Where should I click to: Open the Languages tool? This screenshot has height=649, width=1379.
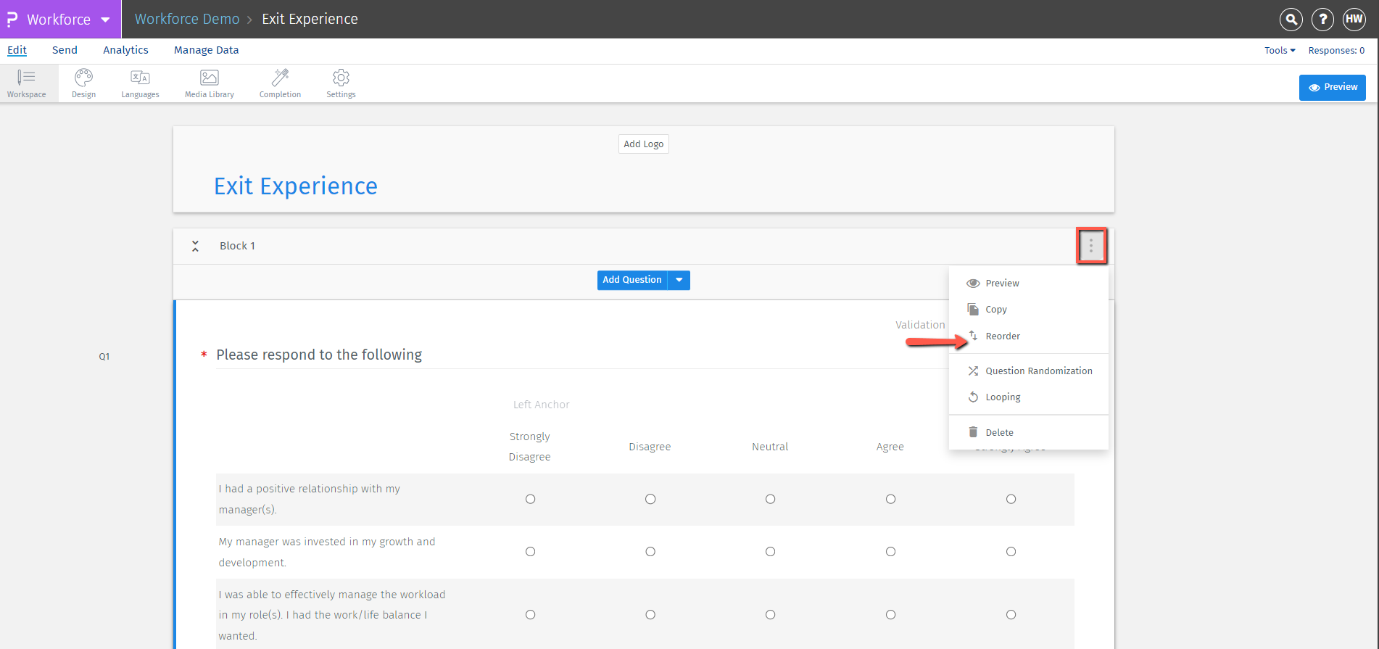tap(140, 83)
